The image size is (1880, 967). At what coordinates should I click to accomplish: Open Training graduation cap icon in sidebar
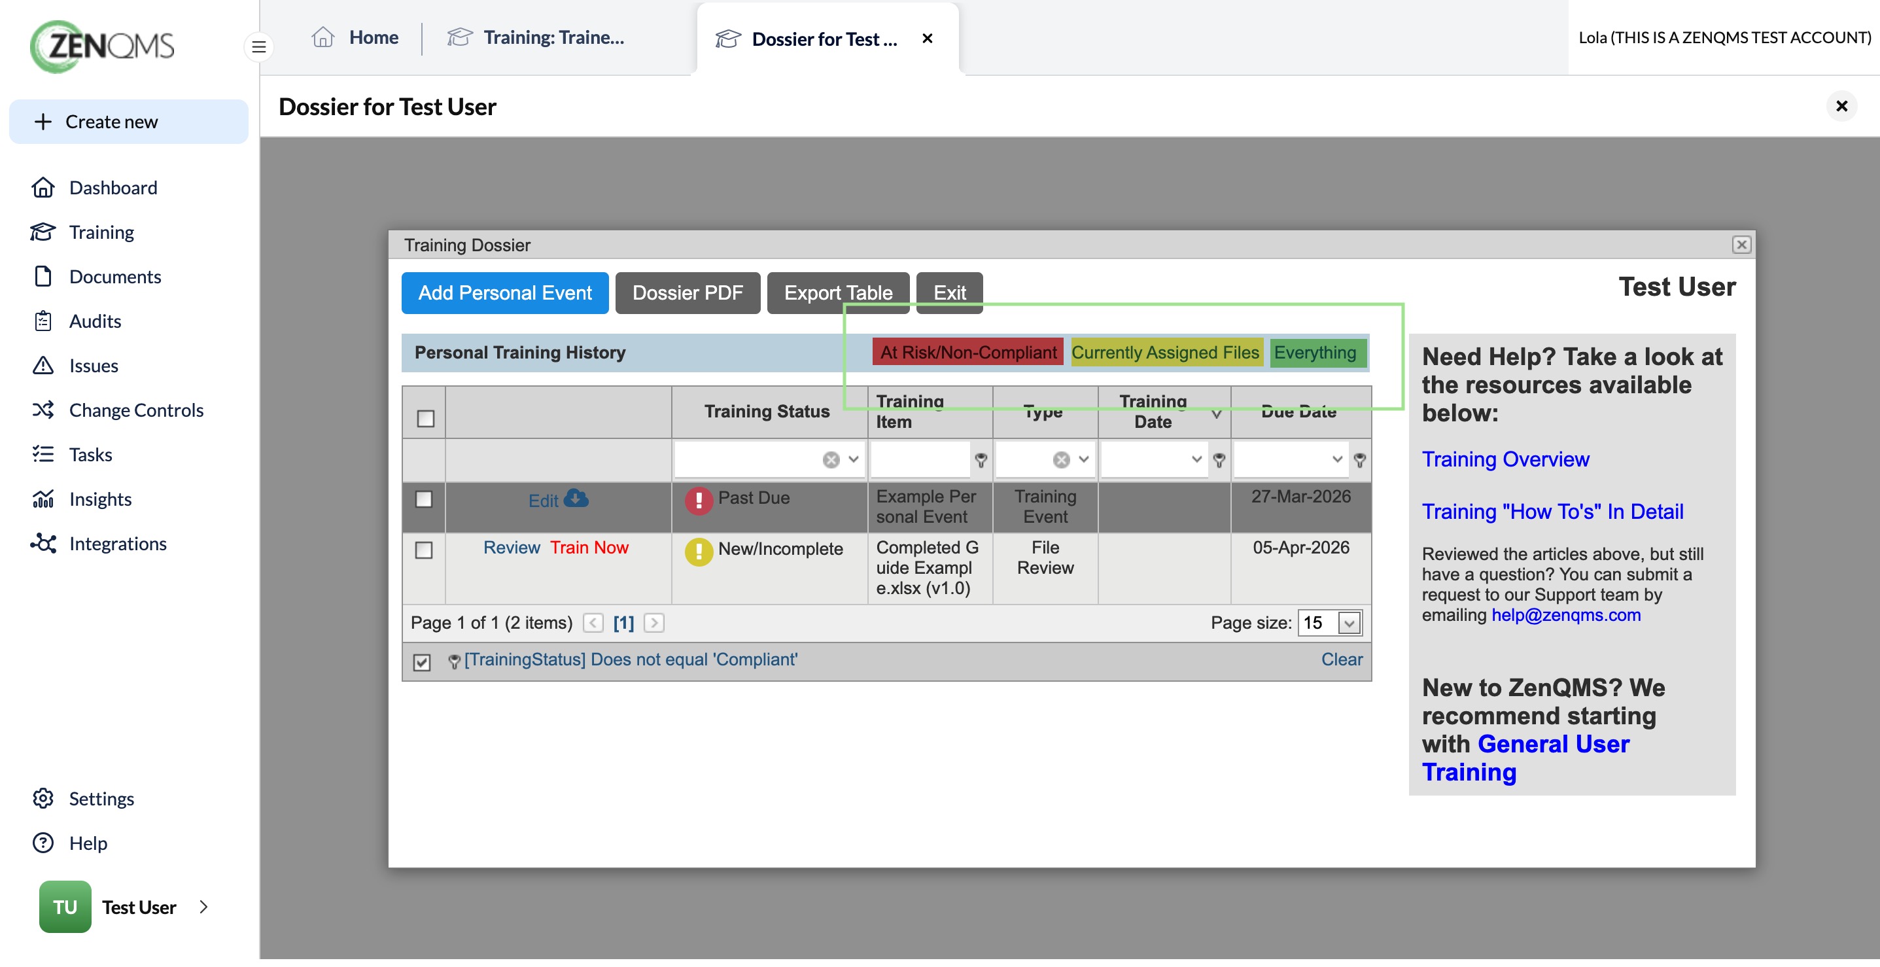tap(43, 232)
